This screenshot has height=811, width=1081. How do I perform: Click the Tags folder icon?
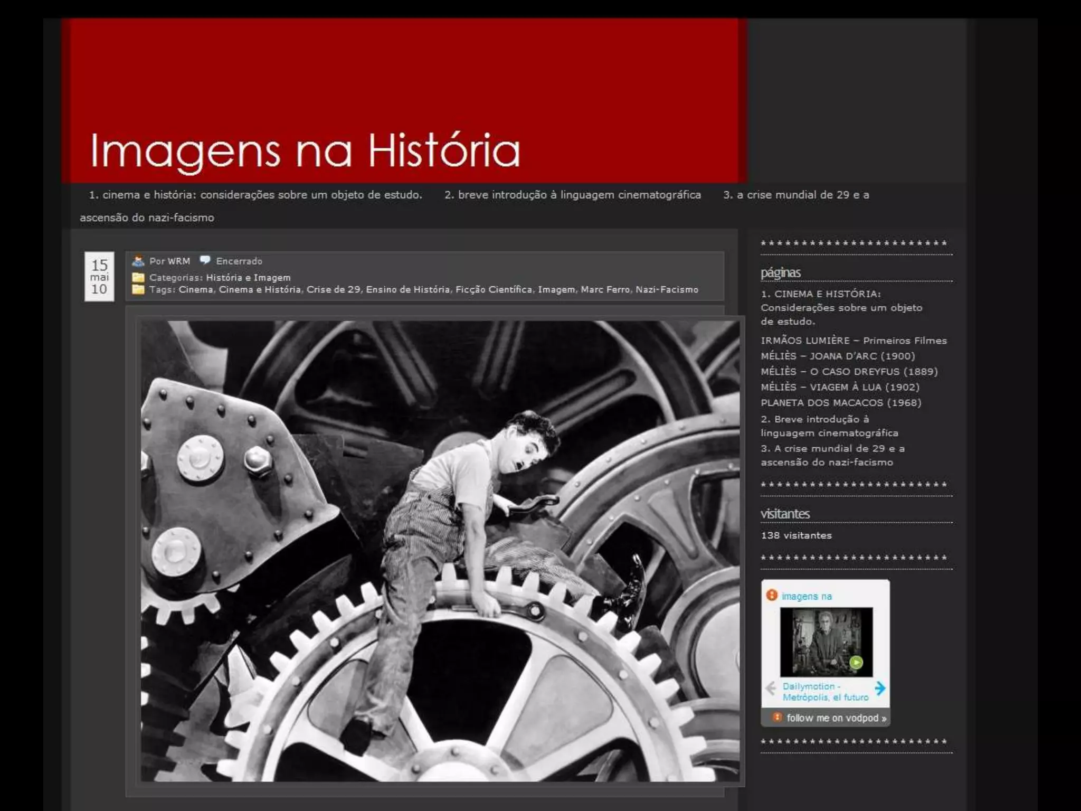(138, 289)
